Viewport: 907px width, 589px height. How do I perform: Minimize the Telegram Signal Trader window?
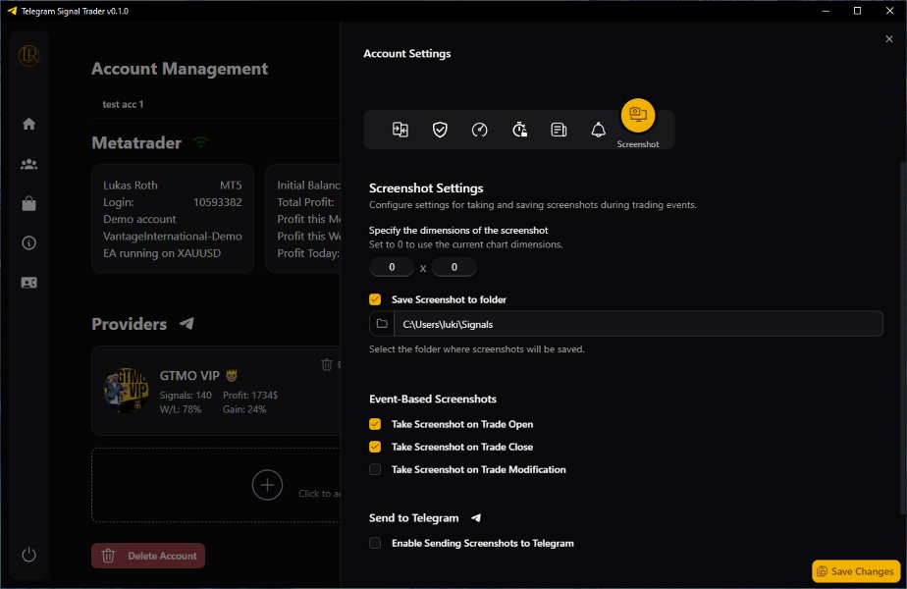(x=826, y=11)
